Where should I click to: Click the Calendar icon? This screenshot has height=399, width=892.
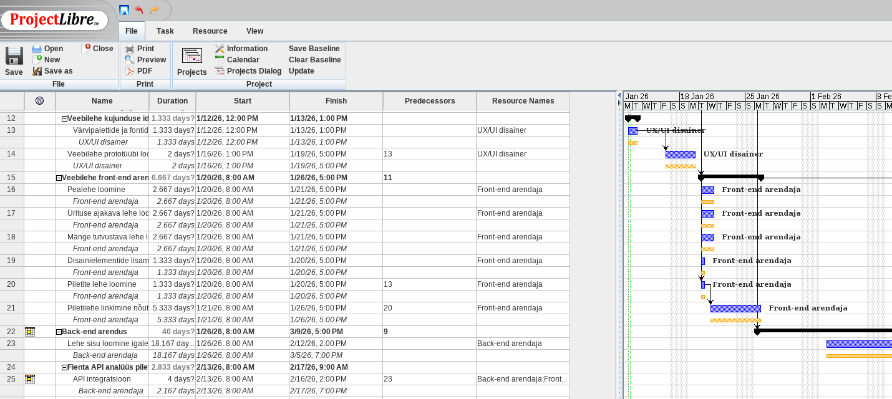[220, 60]
